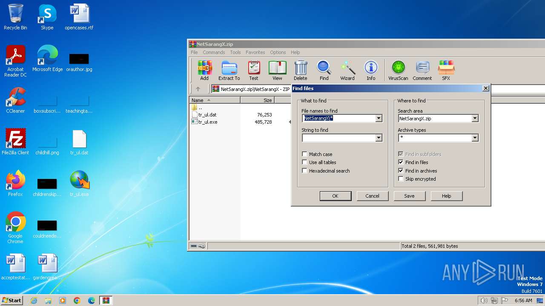Select tr_ul.exe desktop icon
This screenshot has height=306, width=545.
tap(79, 184)
